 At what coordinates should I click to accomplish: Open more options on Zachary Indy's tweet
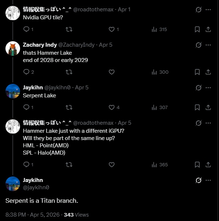208,45
